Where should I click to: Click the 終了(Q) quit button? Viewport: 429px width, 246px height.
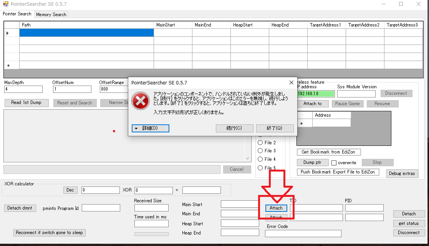coord(275,128)
